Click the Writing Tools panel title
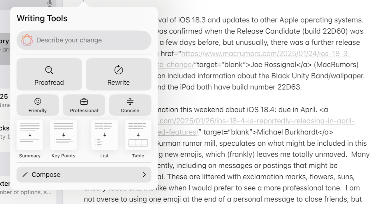 tap(42, 18)
